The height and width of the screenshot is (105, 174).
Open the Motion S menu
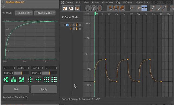[x=140, y=2]
